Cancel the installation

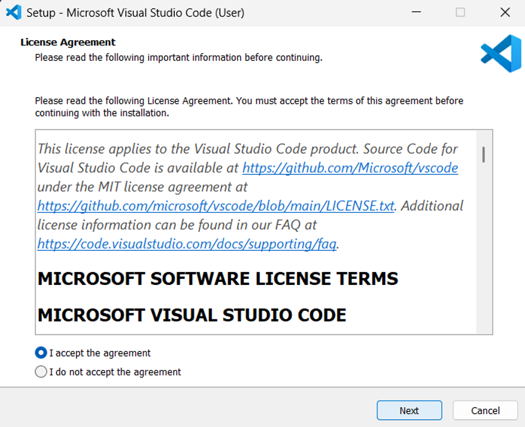(x=485, y=411)
